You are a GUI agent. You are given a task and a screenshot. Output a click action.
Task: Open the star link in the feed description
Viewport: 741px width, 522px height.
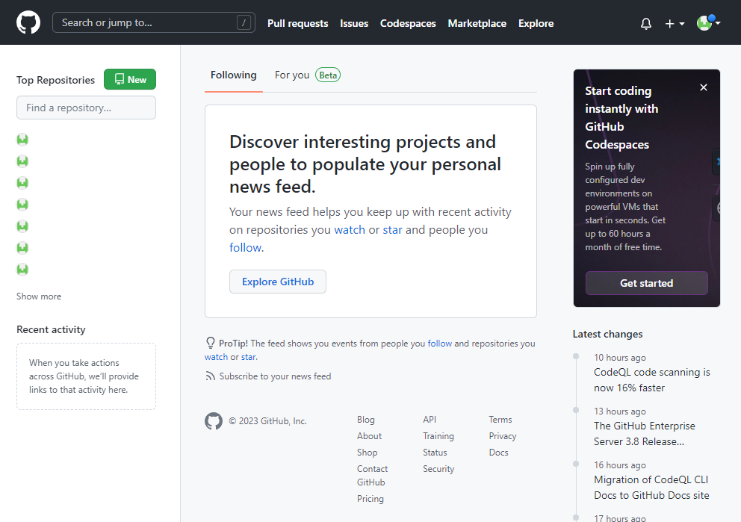pyautogui.click(x=392, y=229)
